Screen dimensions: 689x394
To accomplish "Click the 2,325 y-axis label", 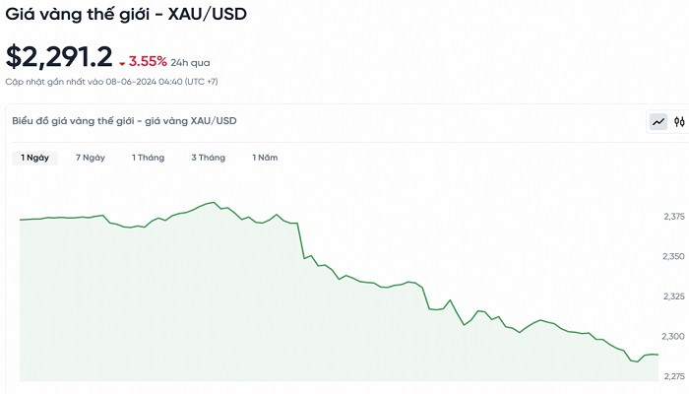I will point(675,296).
